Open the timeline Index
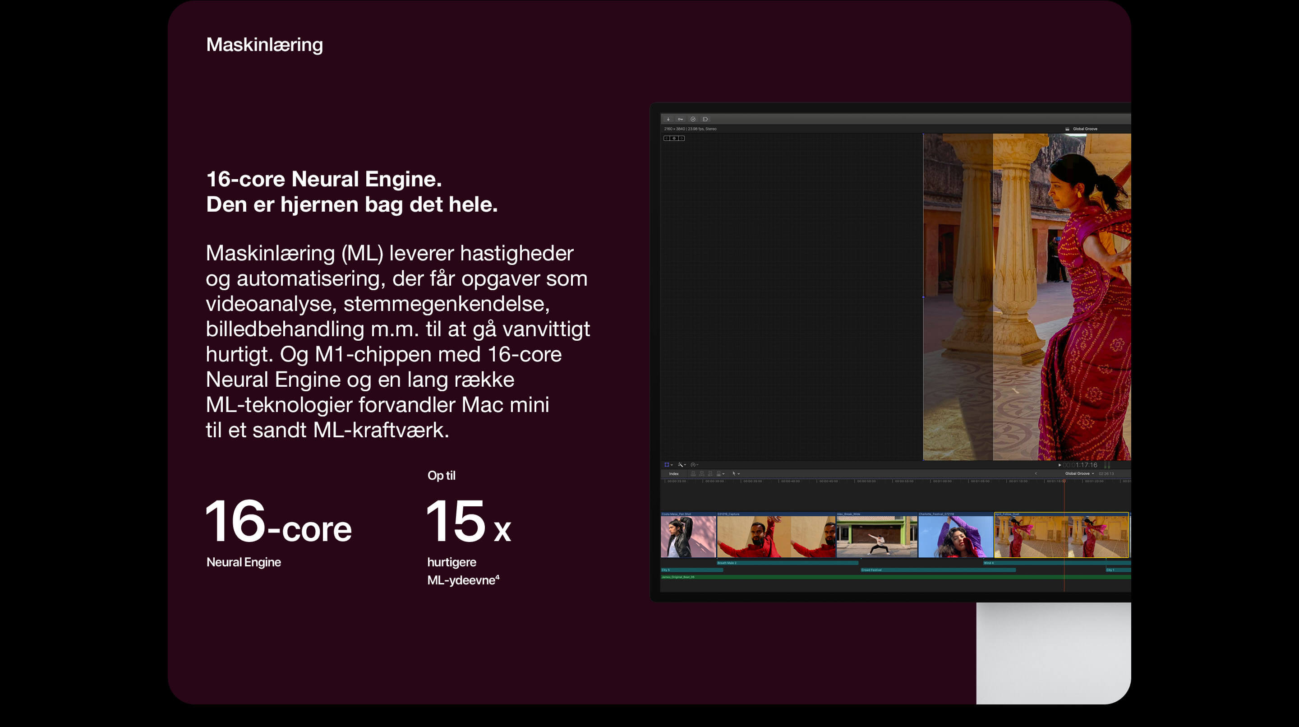 (x=674, y=474)
